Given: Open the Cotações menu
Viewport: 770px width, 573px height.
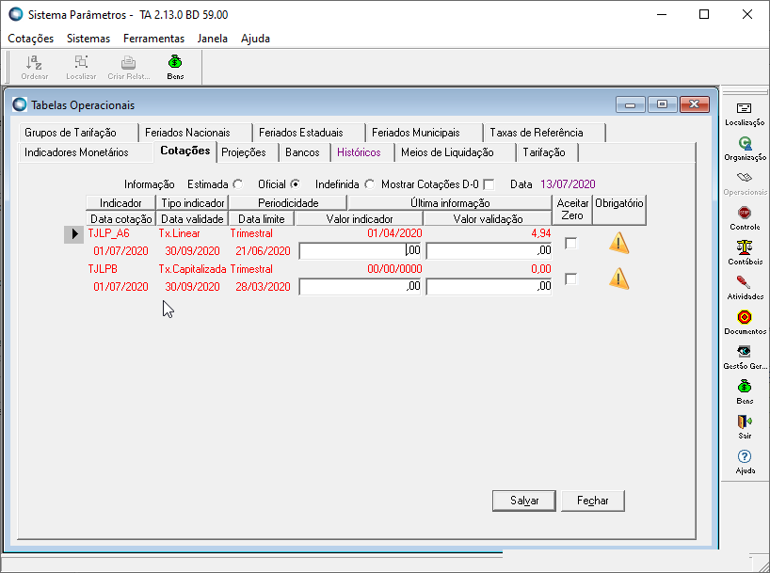Looking at the screenshot, I should [x=31, y=39].
